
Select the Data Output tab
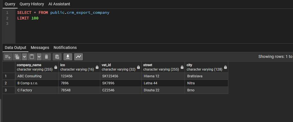coord(15,48)
